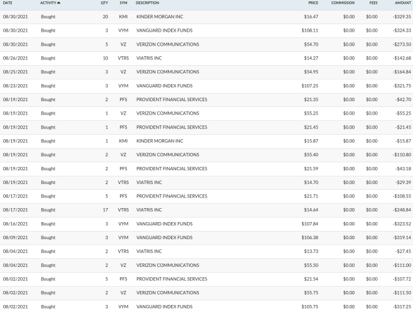Click amount -$321.75
Screen dimensions: 413x310
pos(402,86)
